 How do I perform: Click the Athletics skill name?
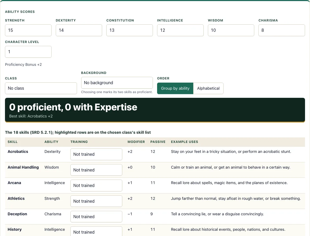tap(16, 199)
